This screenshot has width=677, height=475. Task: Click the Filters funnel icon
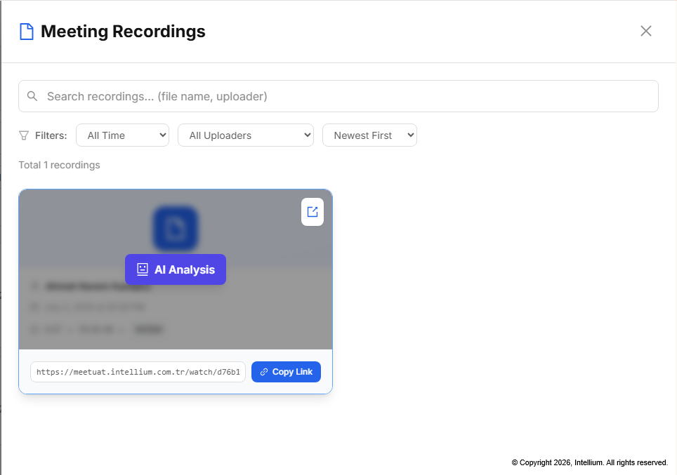(x=24, y=135)
